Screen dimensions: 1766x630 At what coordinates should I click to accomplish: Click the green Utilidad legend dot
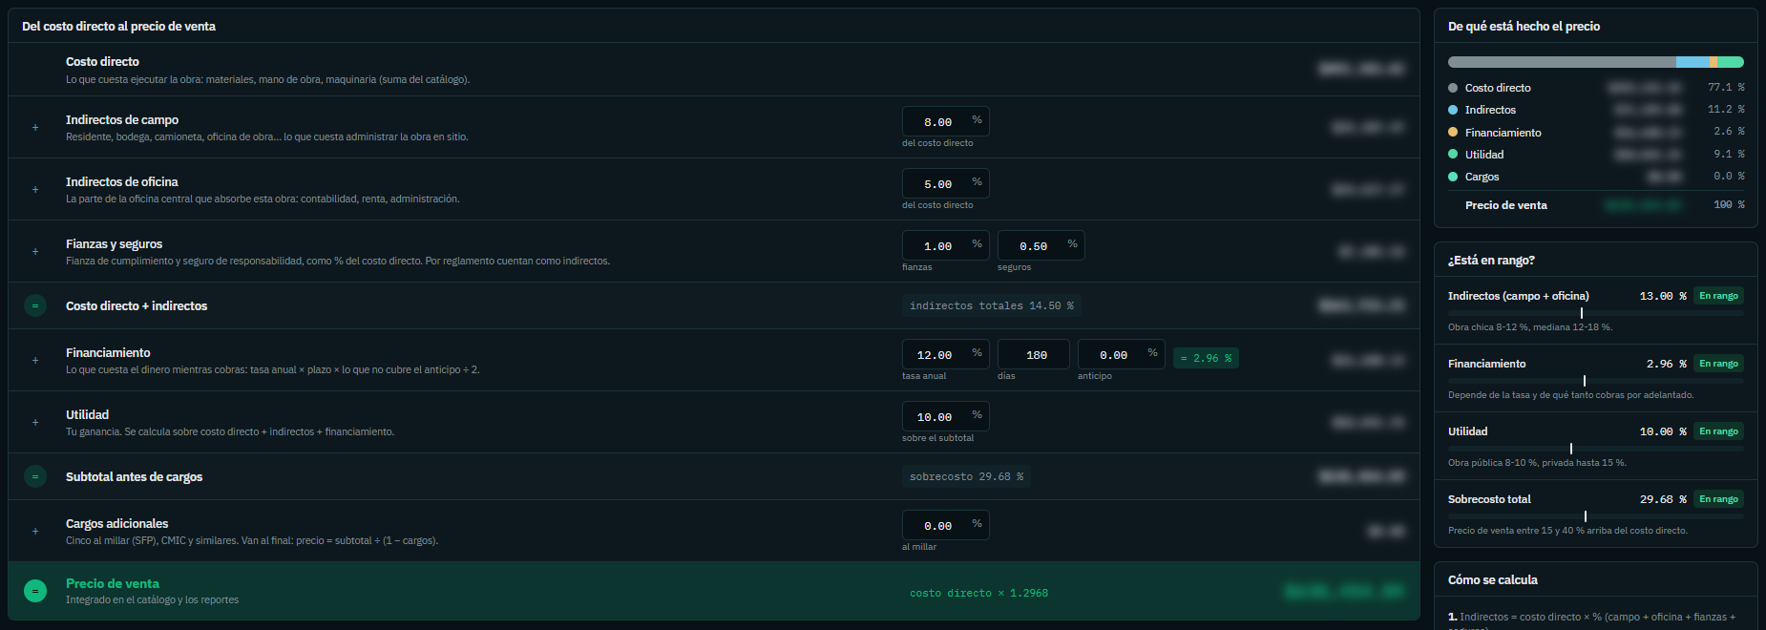(1453, 155)
